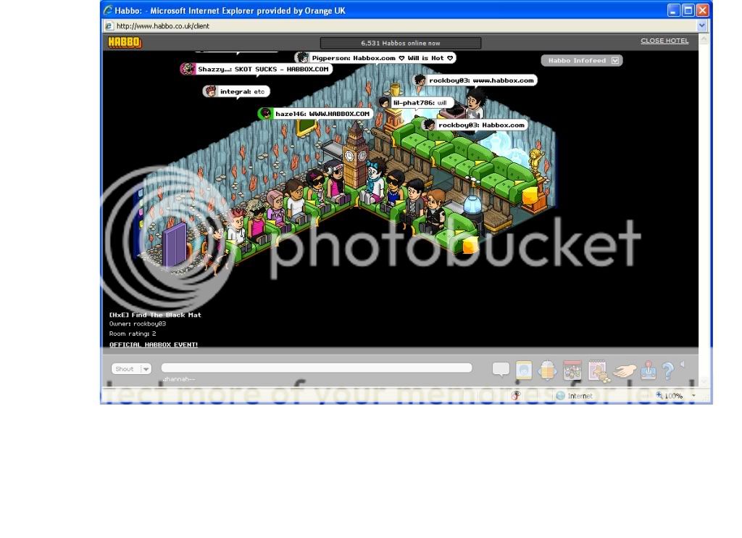Click the Close Hotel link
The height and width of the screenshot is (538, 742).
coord(664,41)
